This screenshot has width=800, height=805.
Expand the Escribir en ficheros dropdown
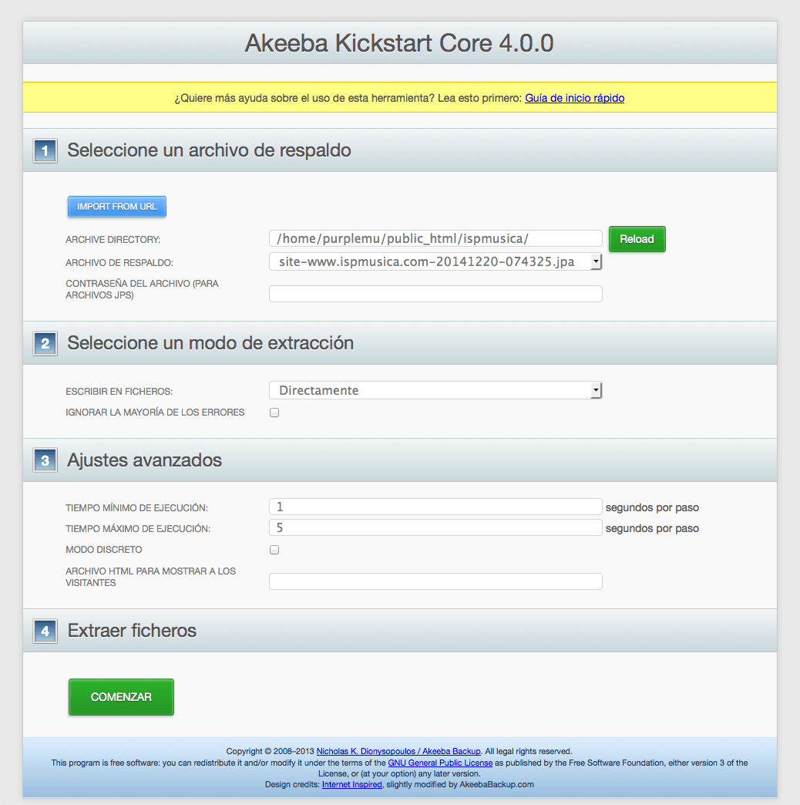[x=435, y=391]
